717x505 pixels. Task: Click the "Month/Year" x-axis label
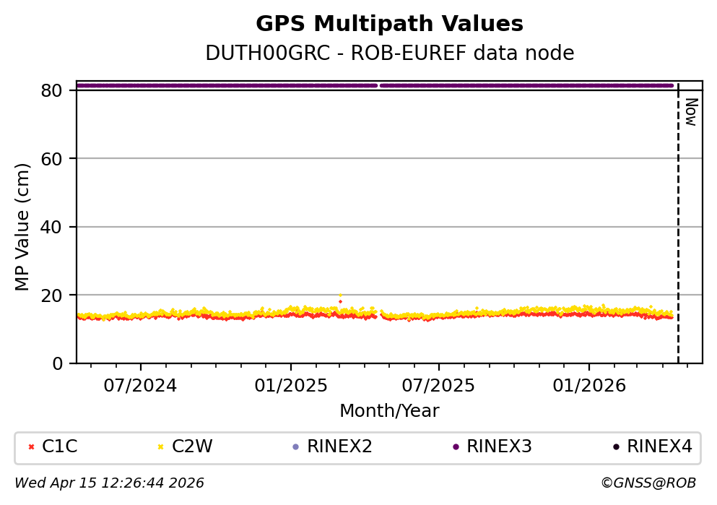(x=389, y=411)
